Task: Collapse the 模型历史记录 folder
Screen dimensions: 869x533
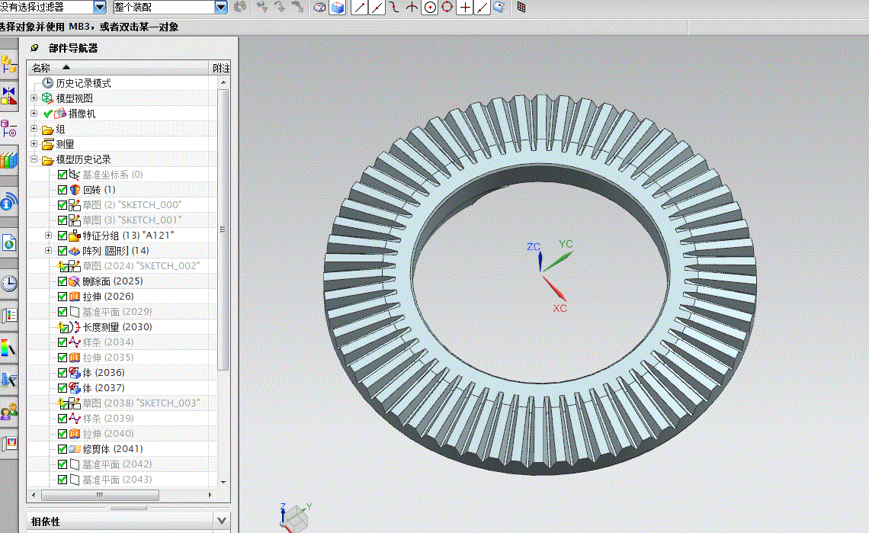Action: point(34,159)
